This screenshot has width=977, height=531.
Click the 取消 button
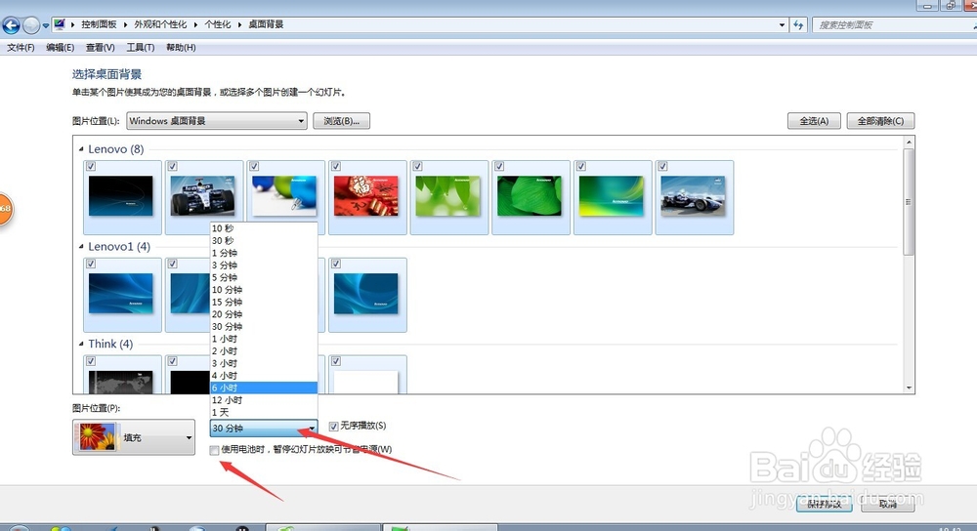[887, 505]
